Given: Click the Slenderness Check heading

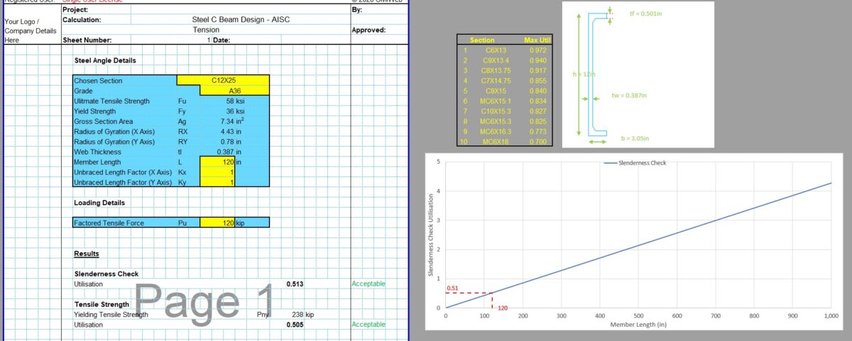Looking at the screenshot, I should click(x=106, y=274).
